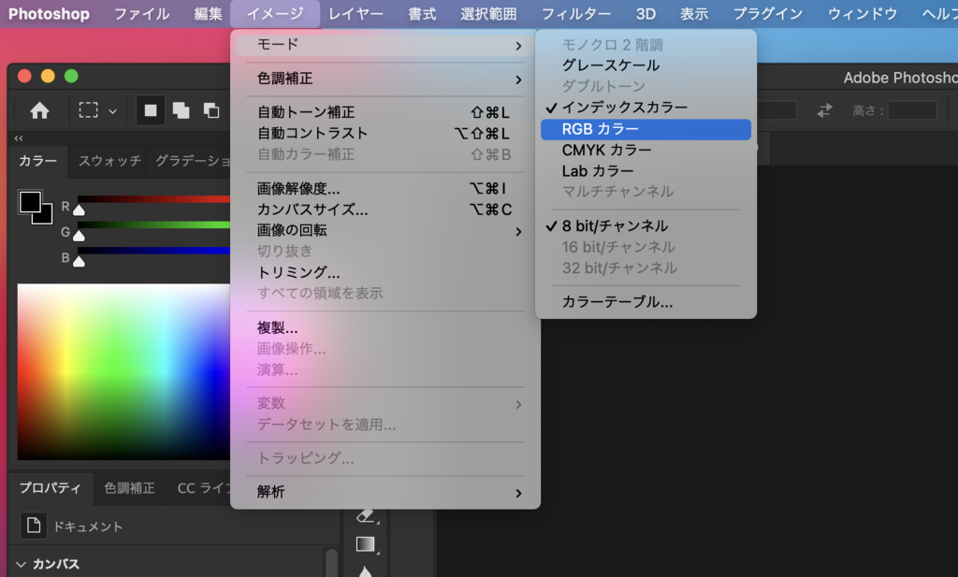
Task: Select checked インデックスカラー mode
Action: [x=646, y=108]
